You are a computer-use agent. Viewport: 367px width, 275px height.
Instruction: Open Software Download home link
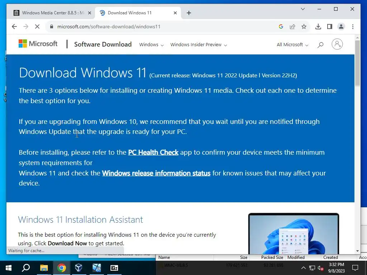(103, 44)
